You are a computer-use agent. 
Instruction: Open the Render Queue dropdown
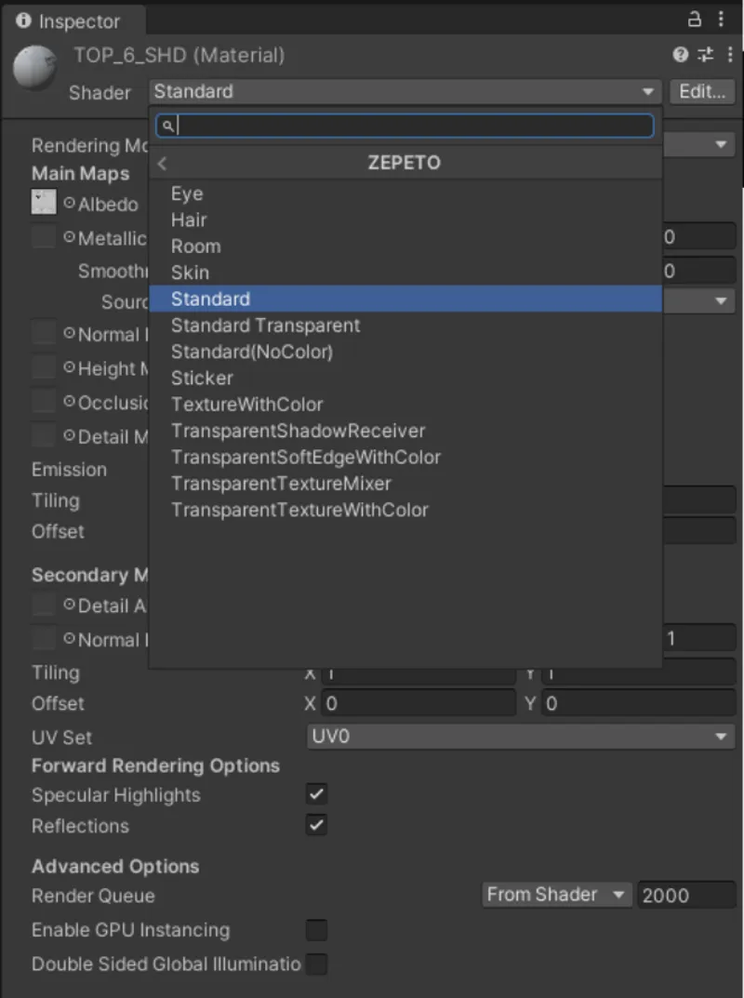[x=555, y=894]
